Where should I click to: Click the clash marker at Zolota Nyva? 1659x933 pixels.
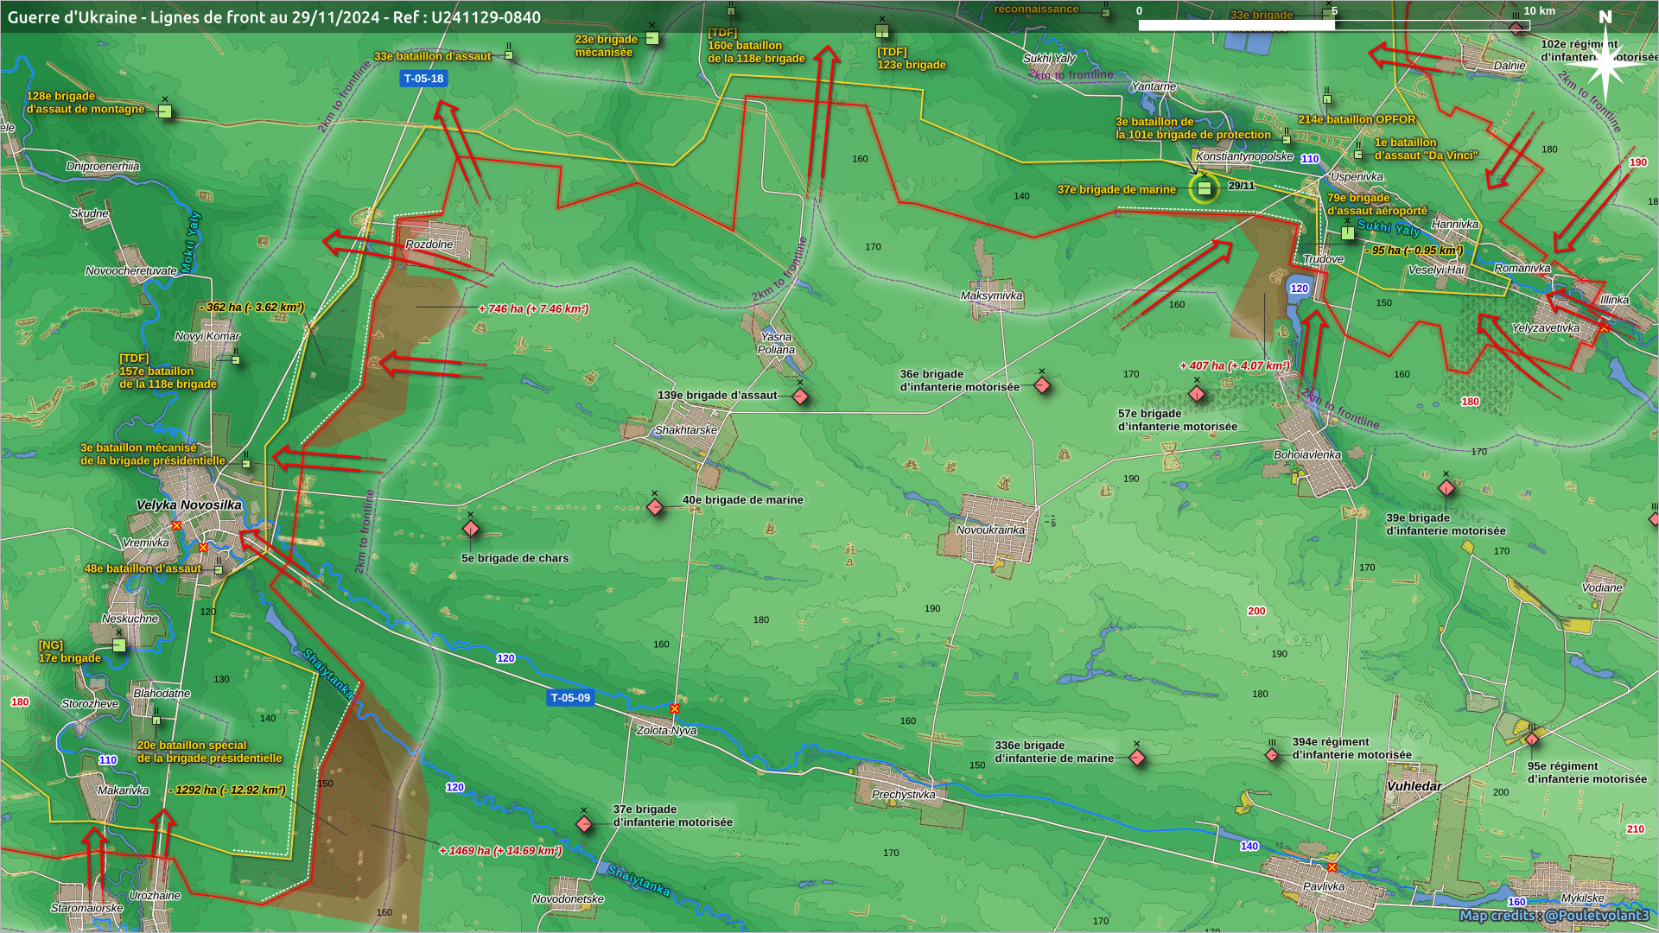tap(675, 709)
